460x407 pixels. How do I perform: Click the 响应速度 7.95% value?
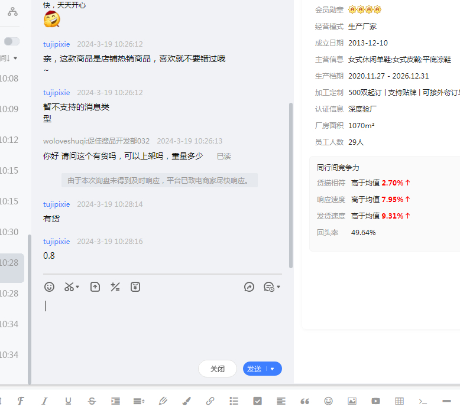392,200
